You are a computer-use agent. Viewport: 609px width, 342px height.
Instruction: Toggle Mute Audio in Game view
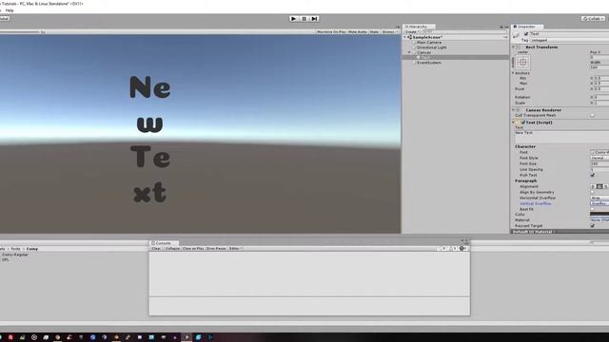tap(358, 31)
